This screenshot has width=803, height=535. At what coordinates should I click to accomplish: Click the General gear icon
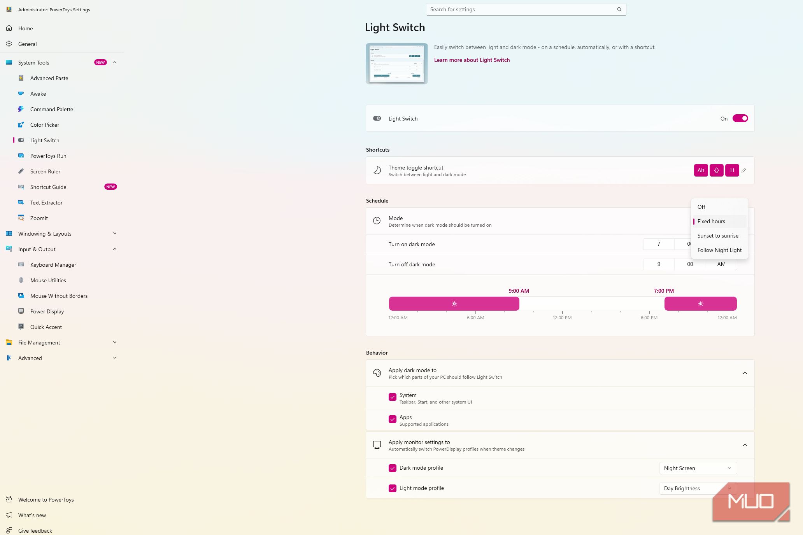point(9,44)
